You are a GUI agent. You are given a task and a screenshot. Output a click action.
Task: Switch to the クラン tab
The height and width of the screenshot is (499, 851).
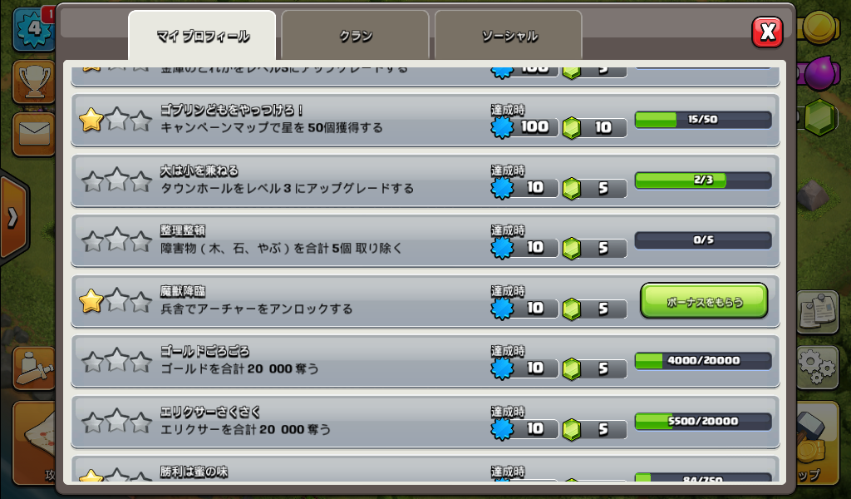356,36
